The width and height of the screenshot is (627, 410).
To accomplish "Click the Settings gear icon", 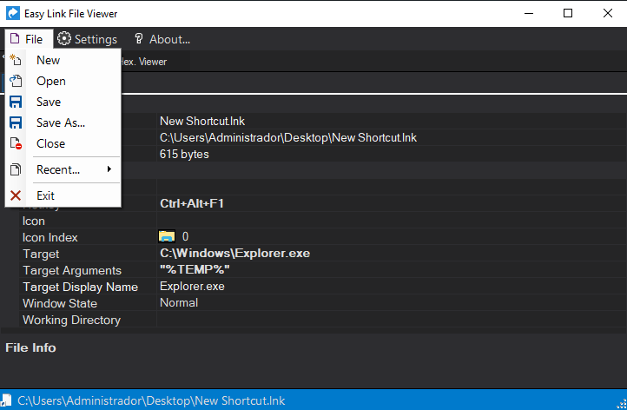I will 64,39.
